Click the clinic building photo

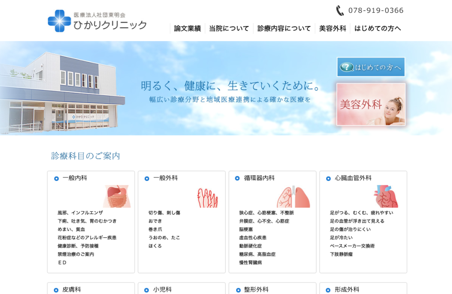click(x=62, y=93)
